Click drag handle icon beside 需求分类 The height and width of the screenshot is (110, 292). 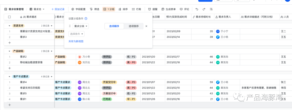coord(70,26)
